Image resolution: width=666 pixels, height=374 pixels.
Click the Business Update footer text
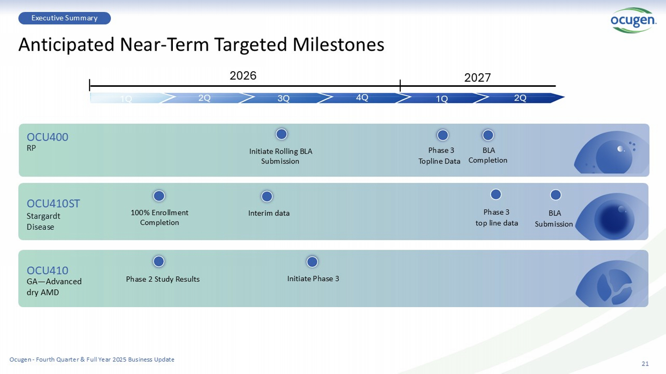tap(92, 360)
